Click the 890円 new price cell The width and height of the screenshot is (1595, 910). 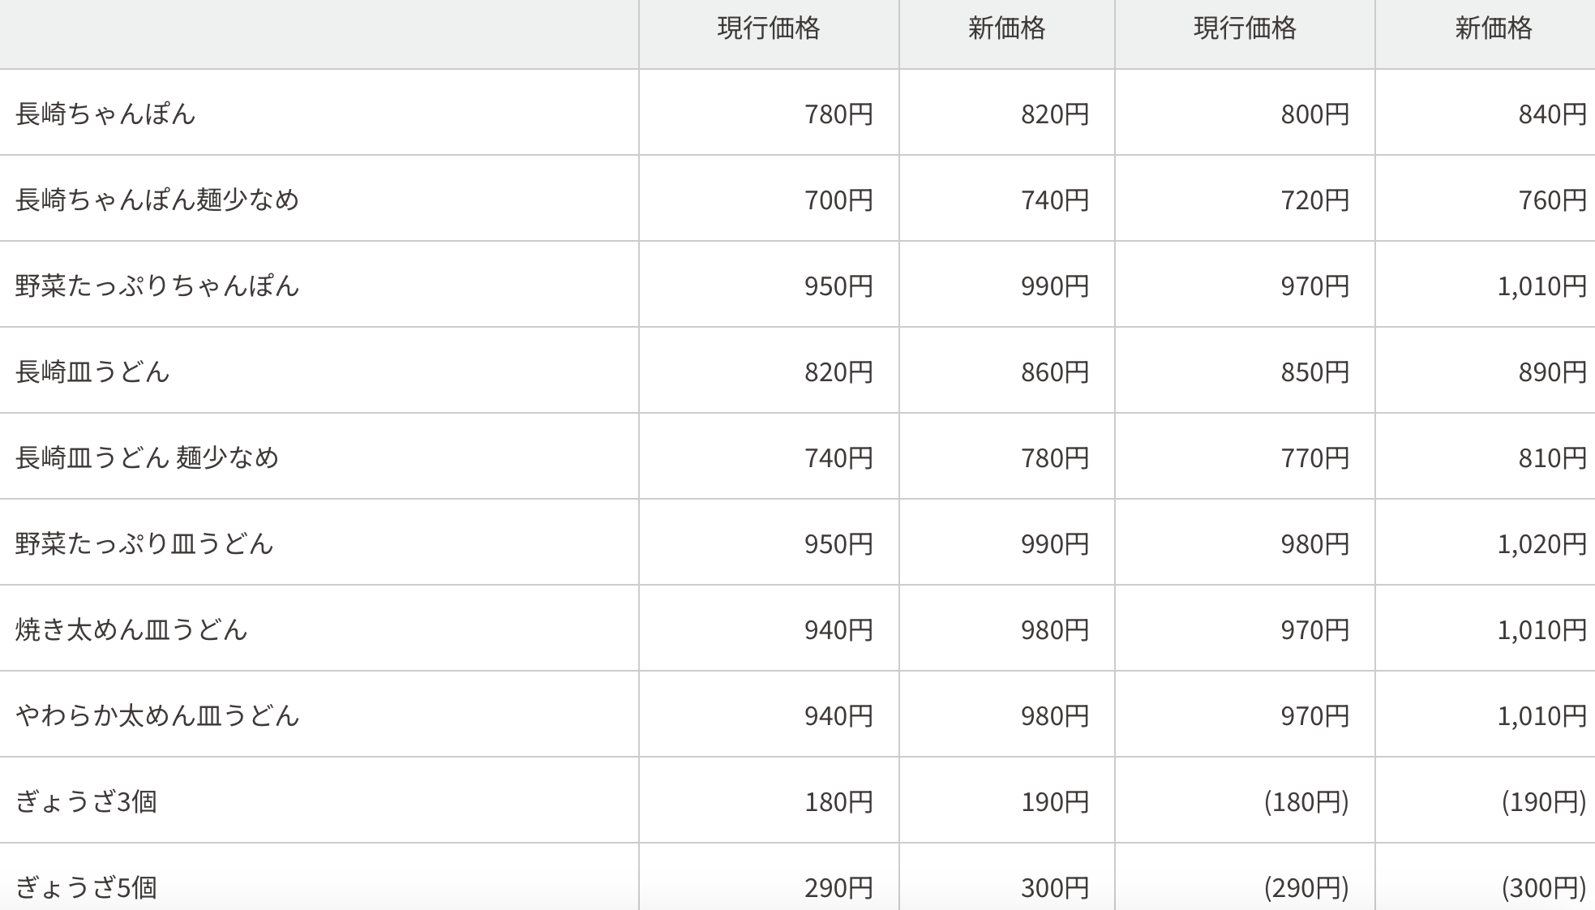pyautogui.click(x=1552, y=371)
